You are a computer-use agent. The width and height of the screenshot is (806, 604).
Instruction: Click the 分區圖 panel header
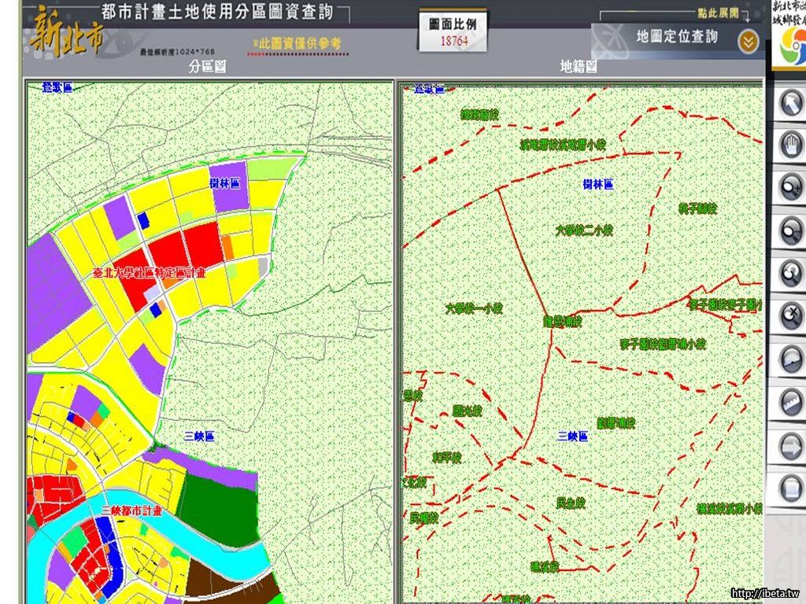tap(208, 68)
